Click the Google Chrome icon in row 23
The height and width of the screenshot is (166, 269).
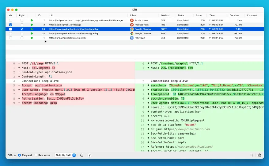(132, 29)
